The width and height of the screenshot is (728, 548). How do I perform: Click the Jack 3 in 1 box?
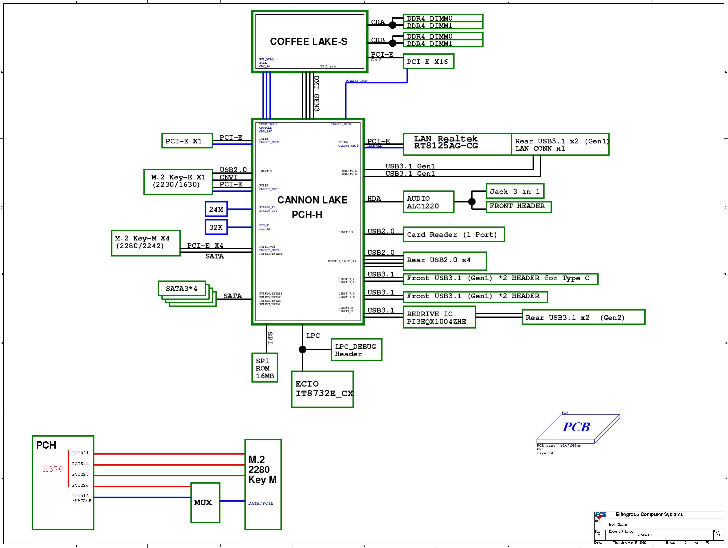[x=515, y=191]
